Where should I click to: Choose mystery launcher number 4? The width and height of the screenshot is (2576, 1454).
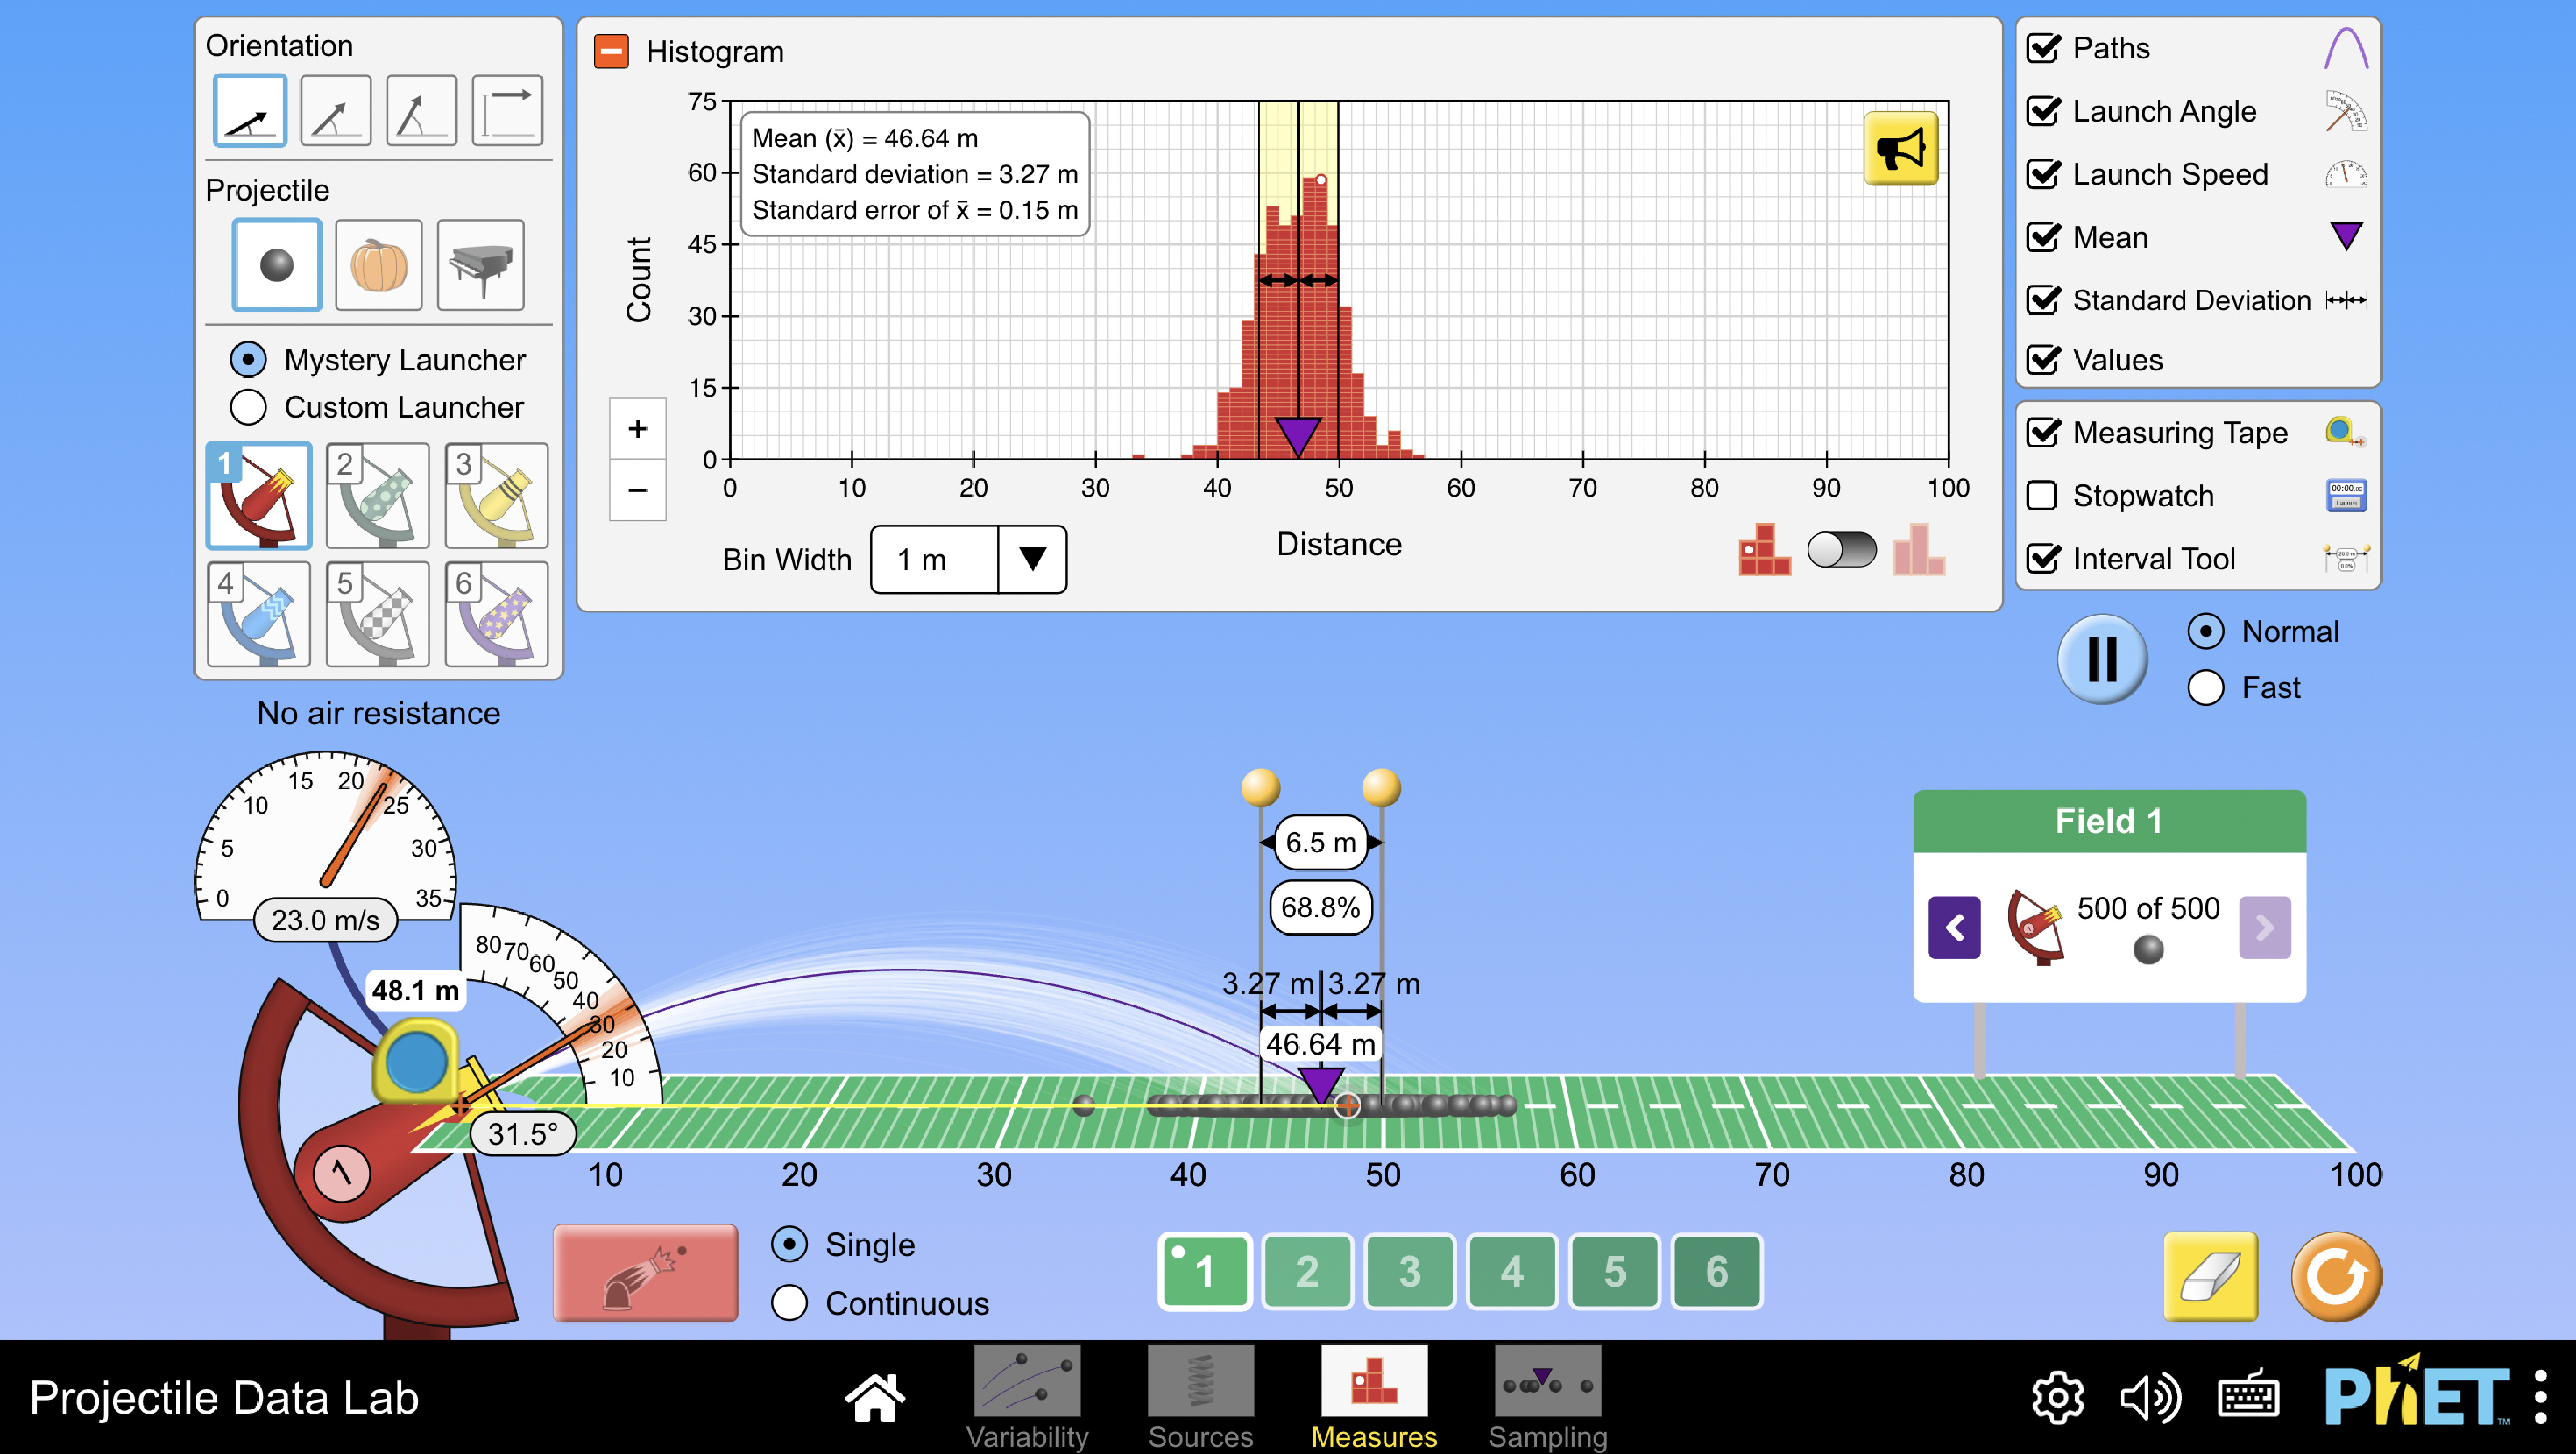coord(259,613)
